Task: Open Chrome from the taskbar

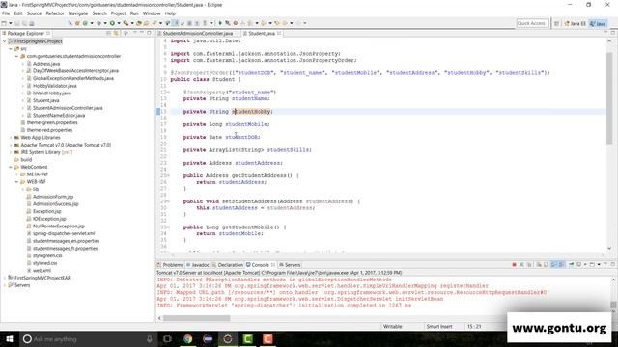Action: (x=187, y=338)
